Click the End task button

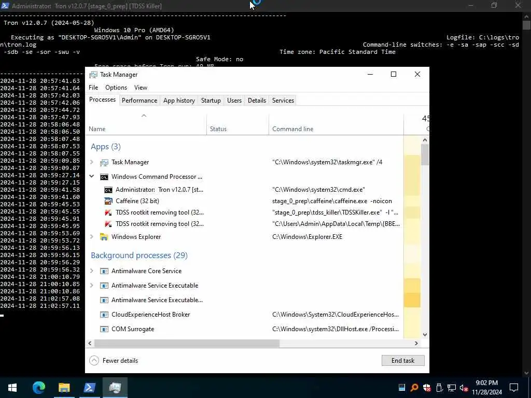point(402,361)
